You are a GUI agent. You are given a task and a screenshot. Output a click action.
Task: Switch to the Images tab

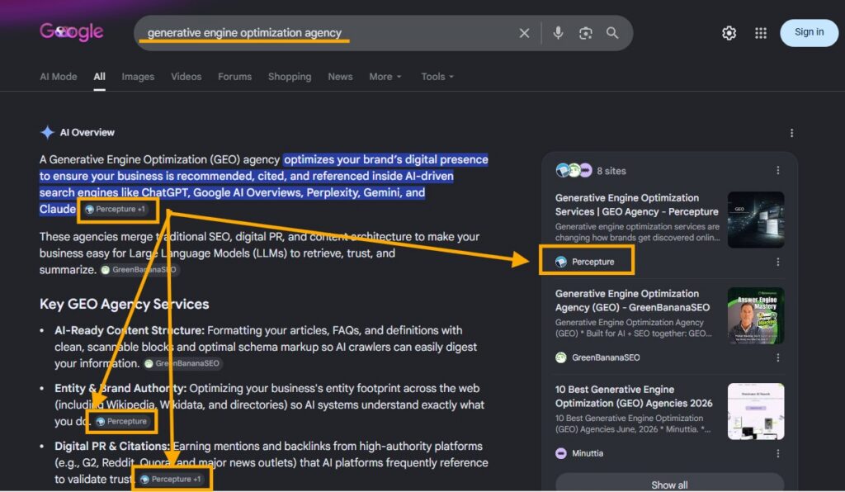tap(138, 77)
